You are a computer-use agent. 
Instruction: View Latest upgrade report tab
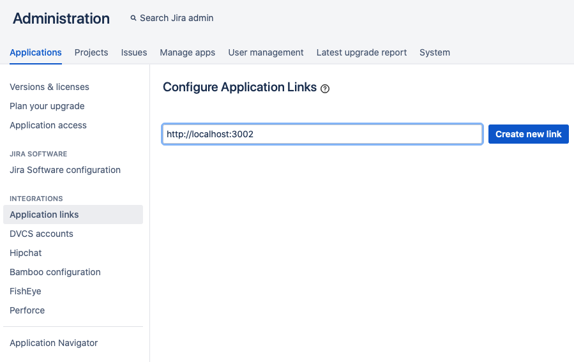361,52
